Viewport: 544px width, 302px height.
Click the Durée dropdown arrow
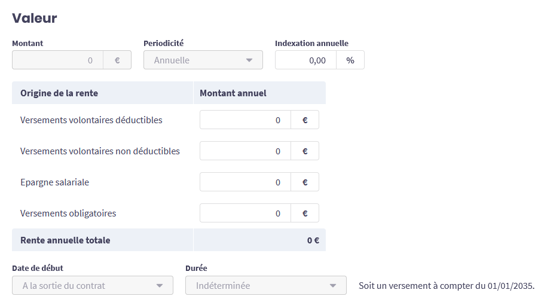tap(333, 285)
